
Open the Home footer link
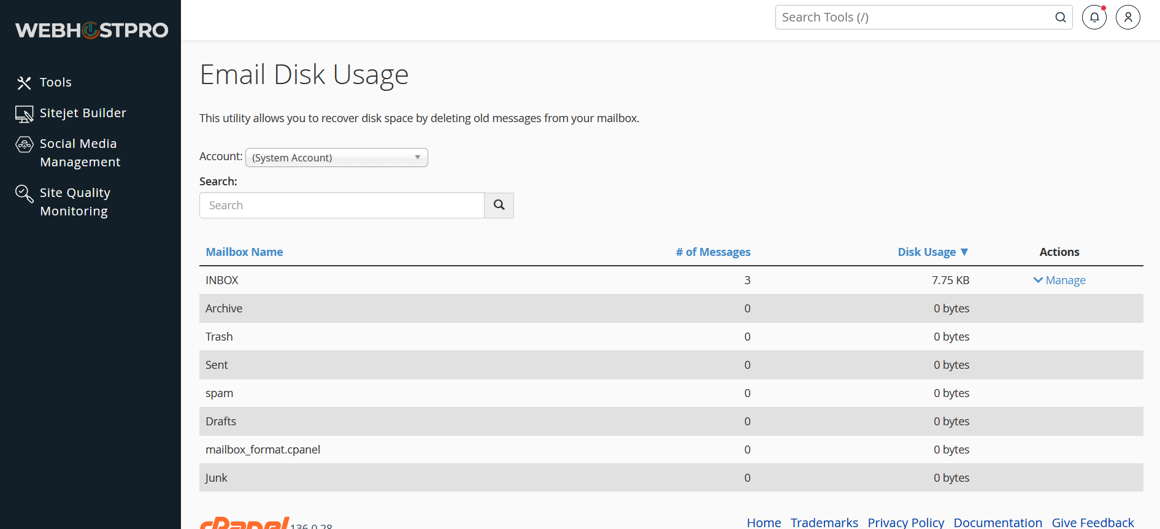tap(764, 523)
